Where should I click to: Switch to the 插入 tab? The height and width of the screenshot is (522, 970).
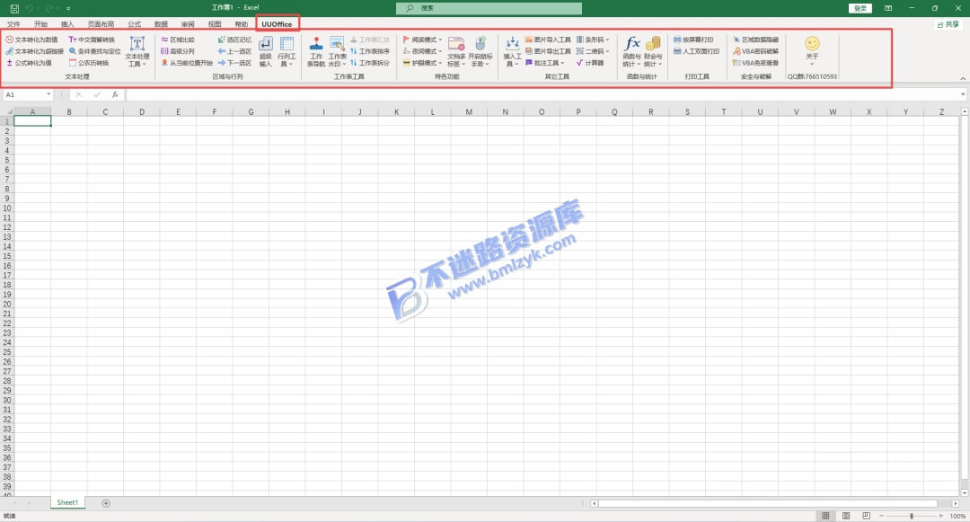tap(67, 24)
